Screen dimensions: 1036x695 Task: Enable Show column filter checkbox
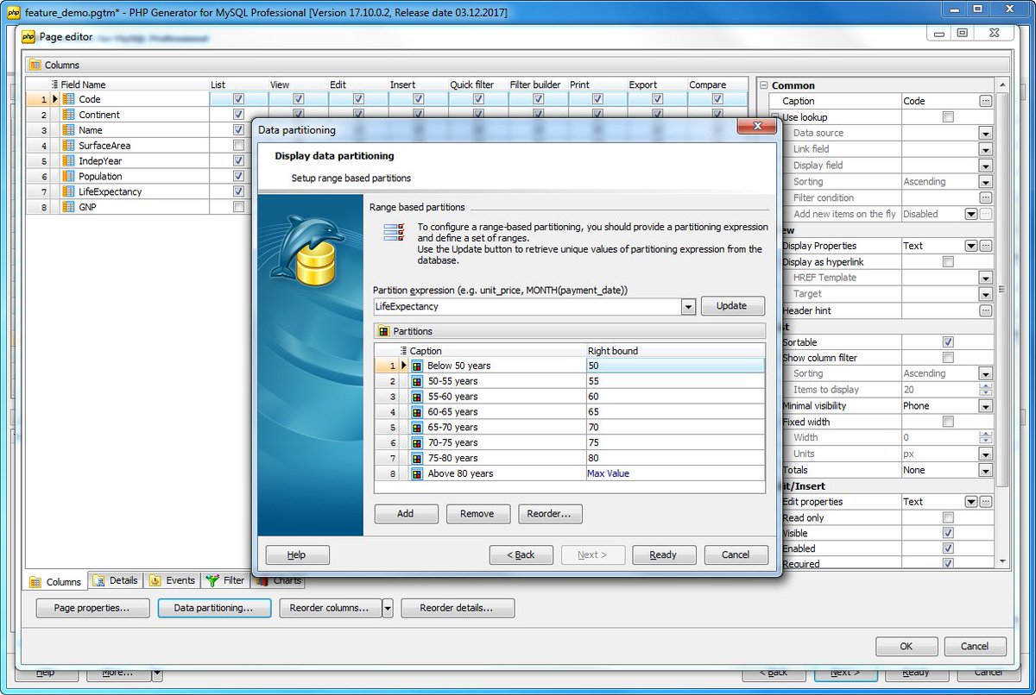coord(948,358)
